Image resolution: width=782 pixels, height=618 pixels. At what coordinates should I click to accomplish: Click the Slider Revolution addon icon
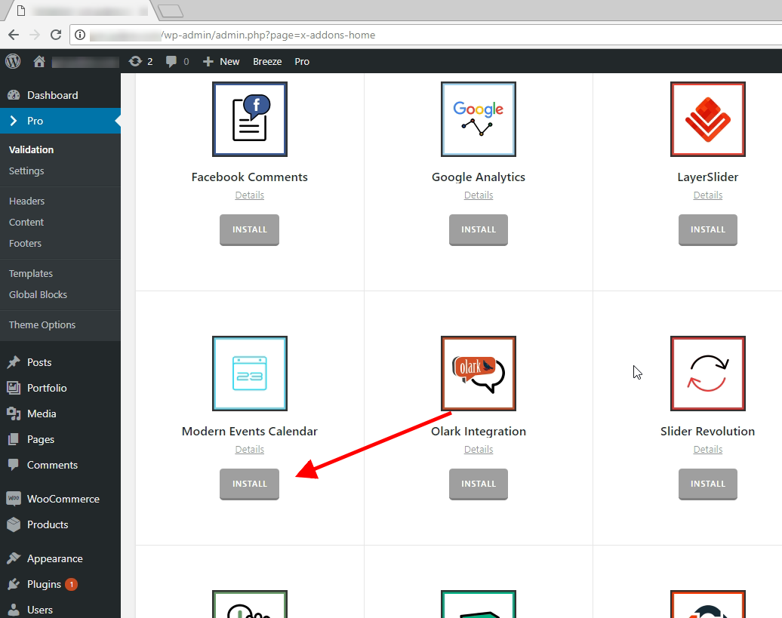(x=707, y=374)
